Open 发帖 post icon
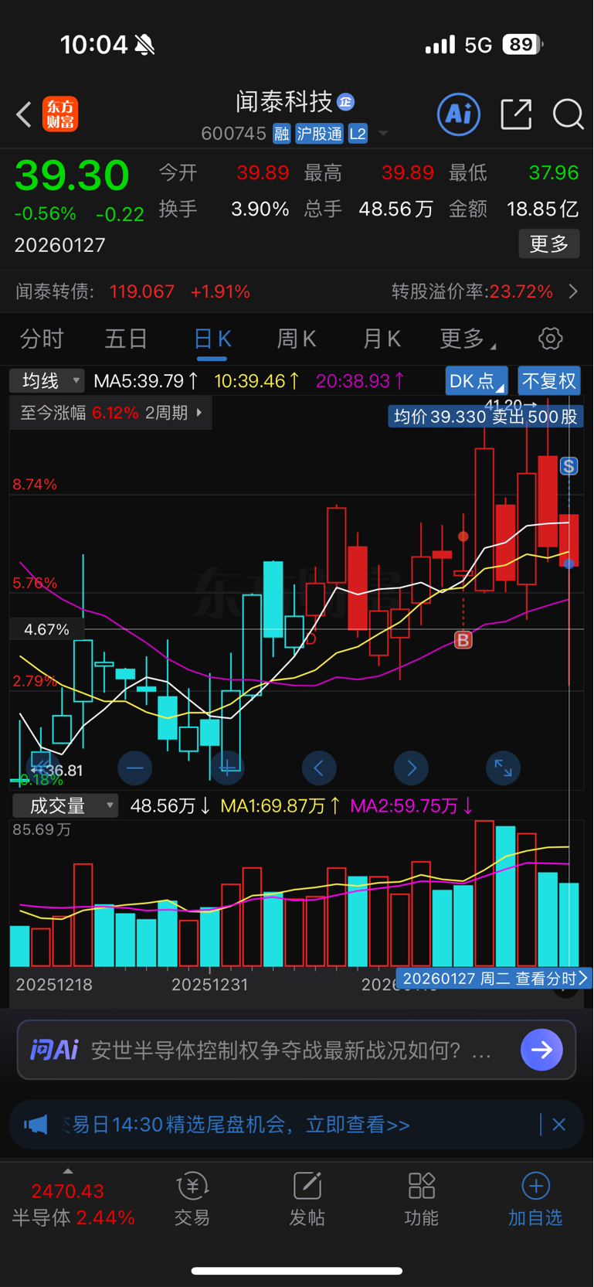This screenshot has width=594, height=1287. click(307, 1200)
